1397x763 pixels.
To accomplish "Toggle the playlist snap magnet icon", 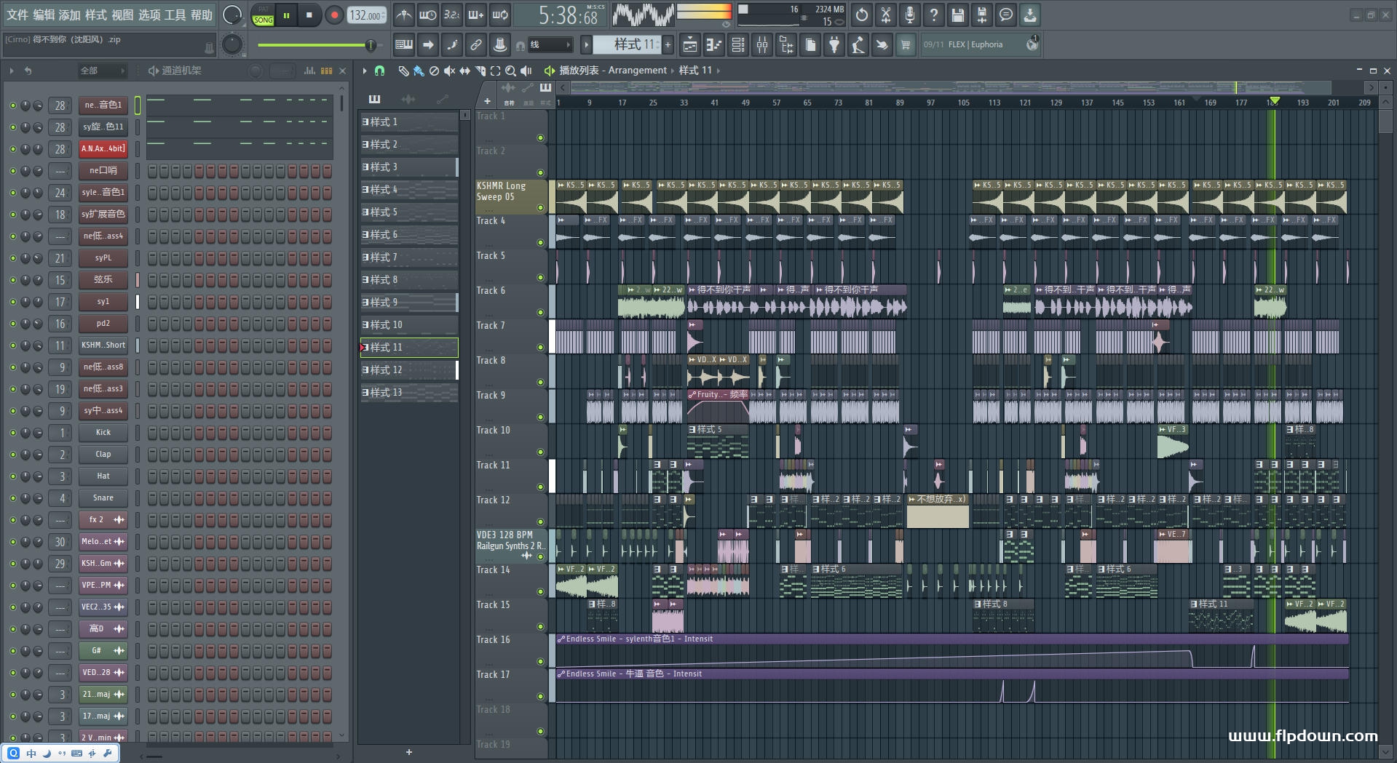I will point(379,71).
